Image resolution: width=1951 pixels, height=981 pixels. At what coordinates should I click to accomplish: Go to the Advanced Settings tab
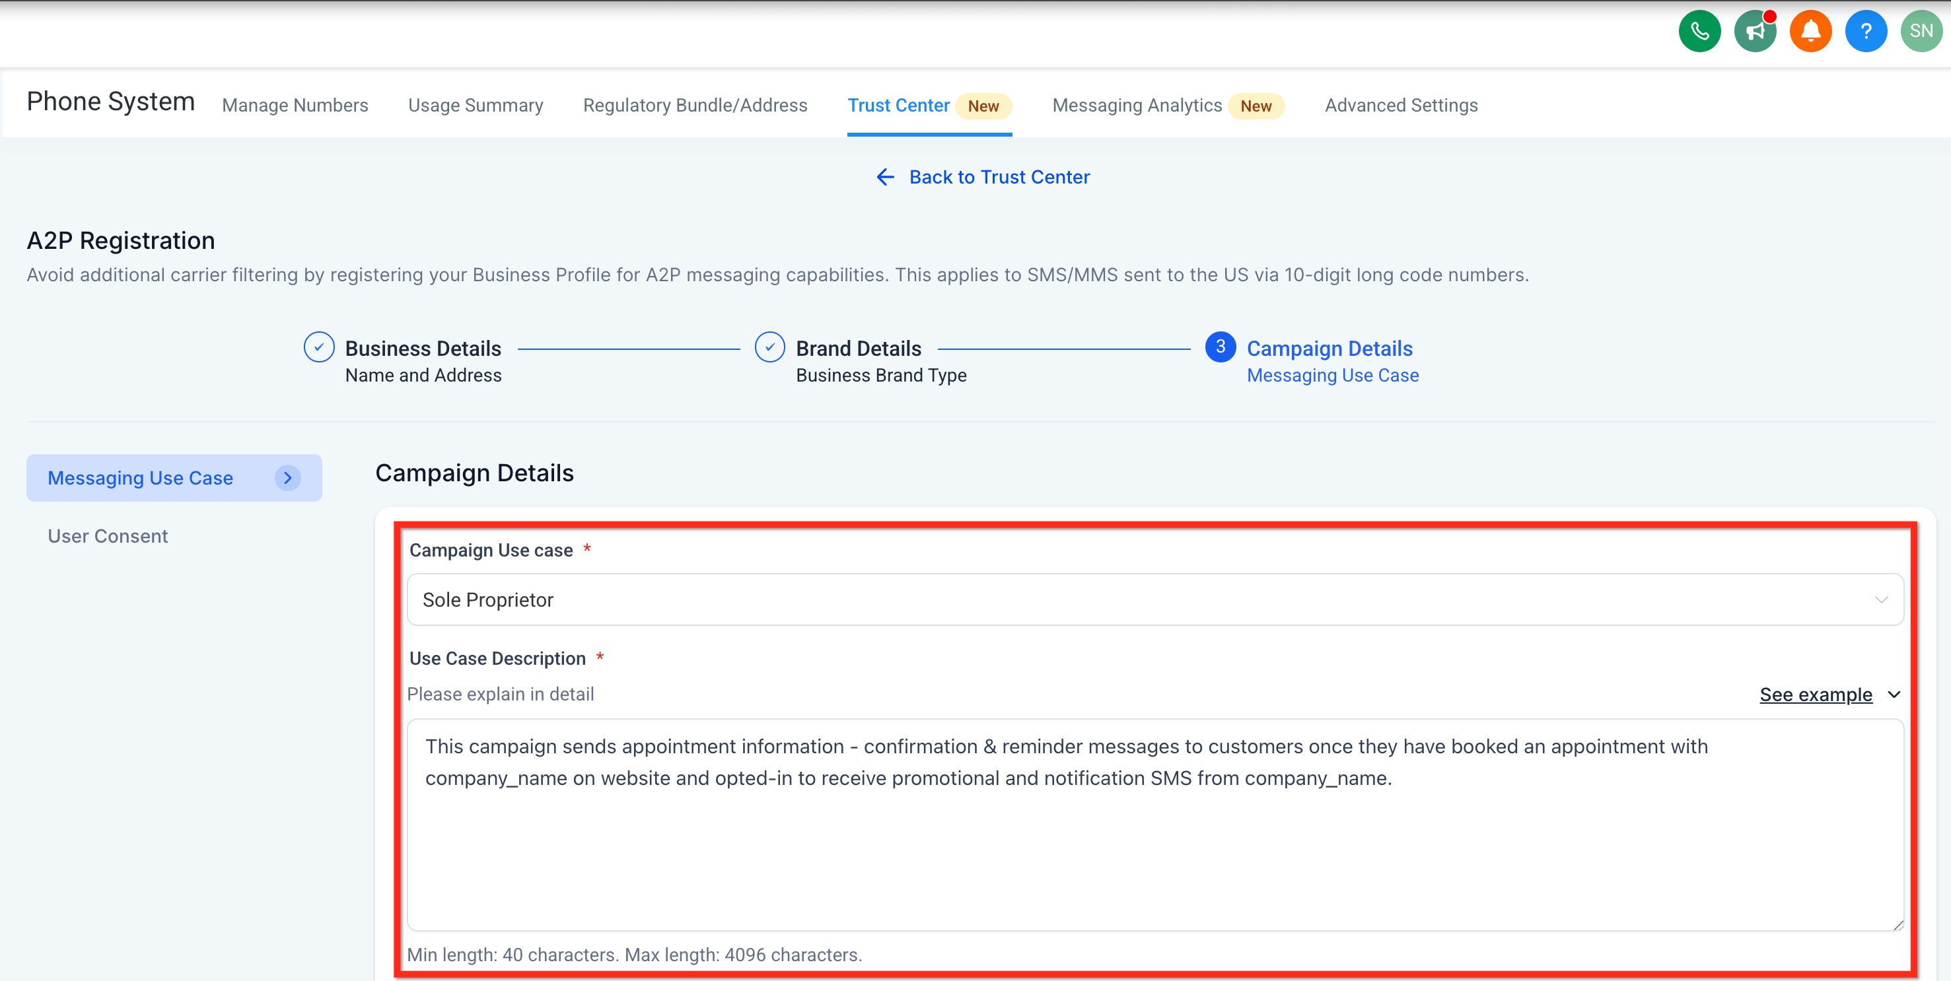[1400, 105]
